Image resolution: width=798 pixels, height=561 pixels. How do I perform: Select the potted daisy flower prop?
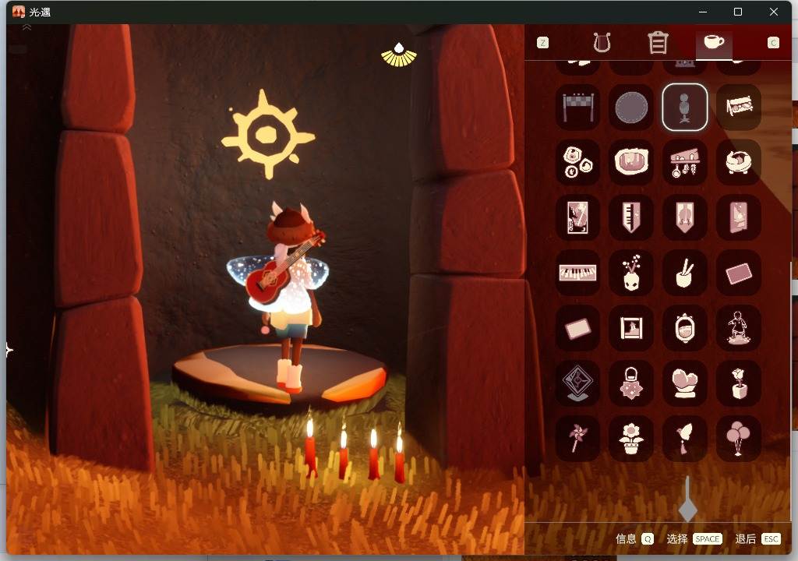point(631,439)
